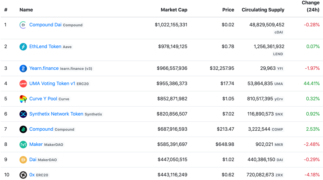
Task: Click the Synthetix platform tag
Action: 93,114
